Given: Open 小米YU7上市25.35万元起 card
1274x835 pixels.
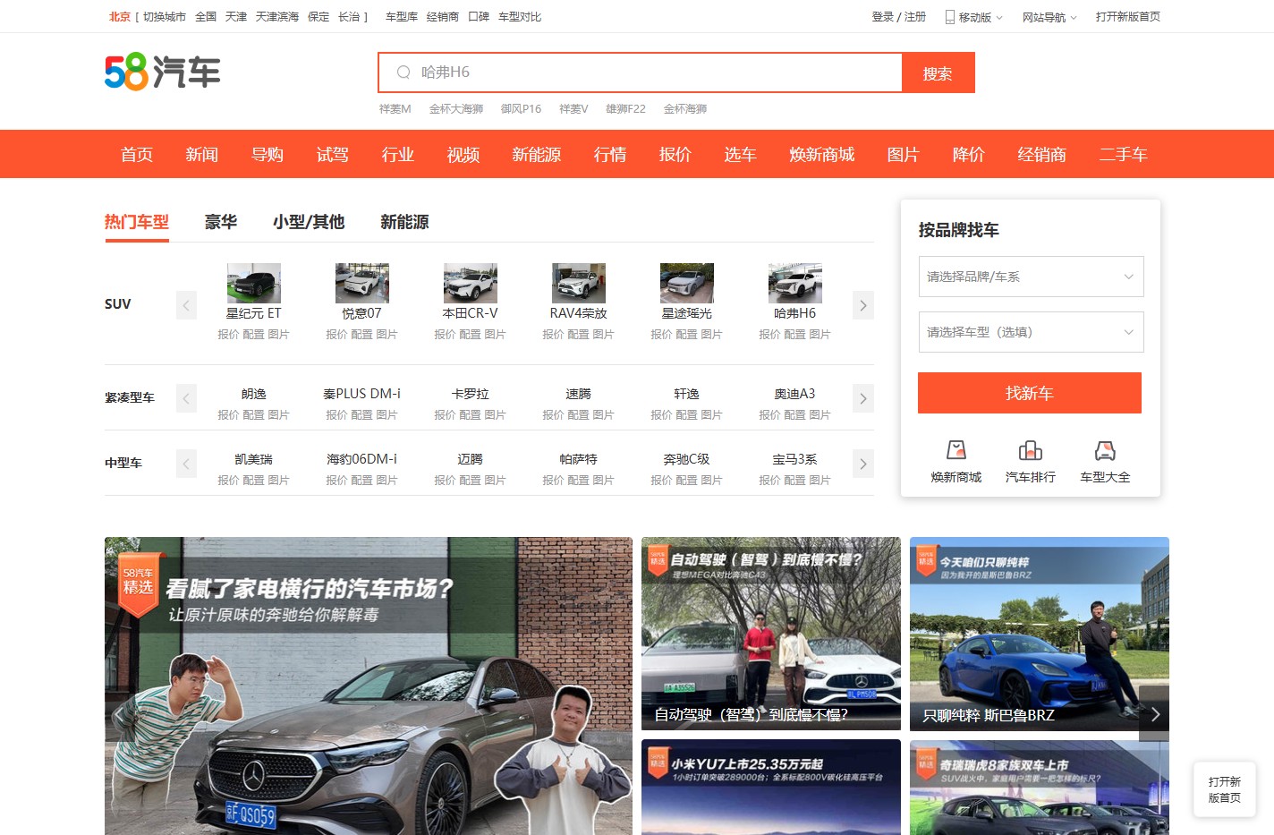Looking at the screenshot, I should click(x=771, y=788).
